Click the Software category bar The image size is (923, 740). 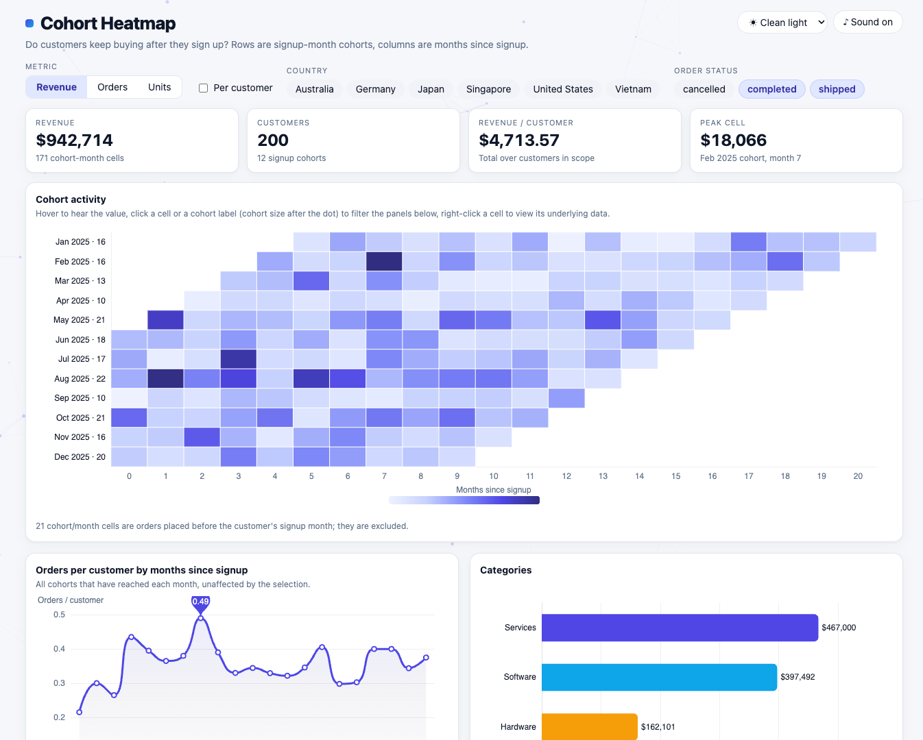click(659, 677)
